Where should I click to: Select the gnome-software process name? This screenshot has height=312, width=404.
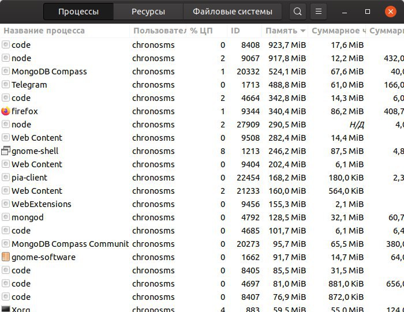(43, 257)
